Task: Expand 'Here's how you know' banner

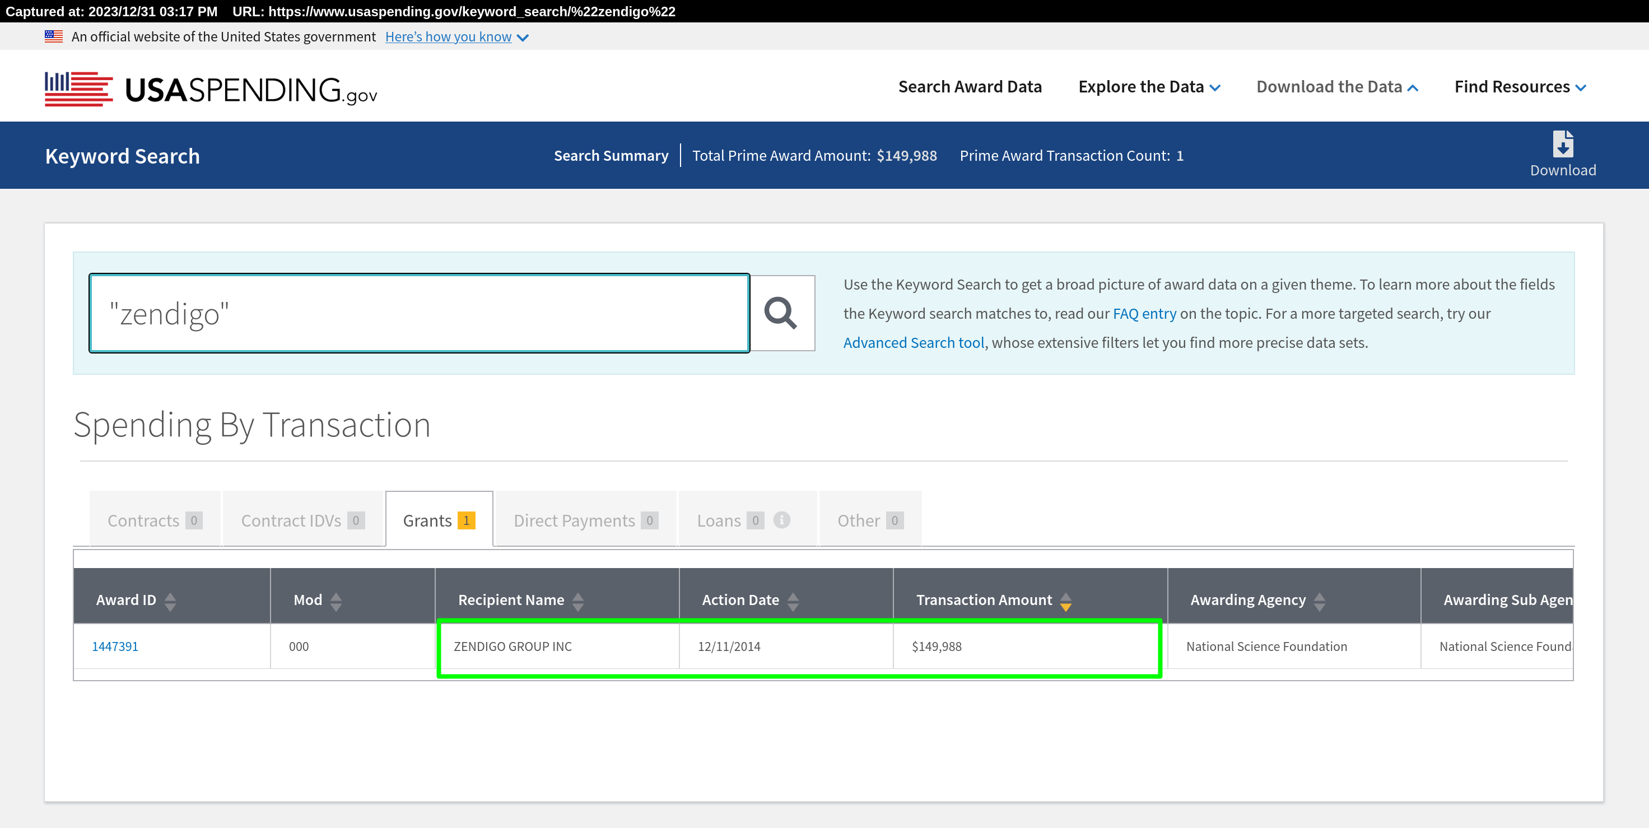Action: [x=456, y=37]
